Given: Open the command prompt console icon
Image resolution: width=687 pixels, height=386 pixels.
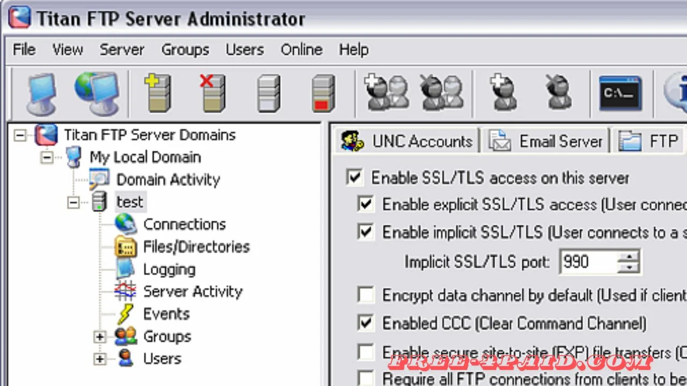Looking at the screenshot, I should [620, 93].
